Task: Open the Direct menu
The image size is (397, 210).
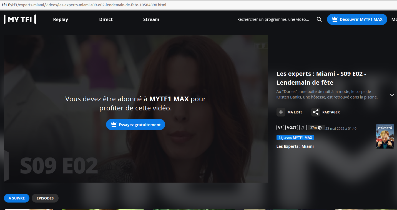Action: click(x=106, y=19)
